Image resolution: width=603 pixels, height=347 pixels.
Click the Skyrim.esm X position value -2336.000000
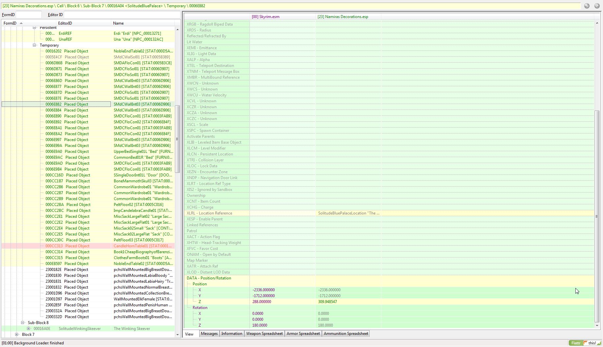click(264, 290)
